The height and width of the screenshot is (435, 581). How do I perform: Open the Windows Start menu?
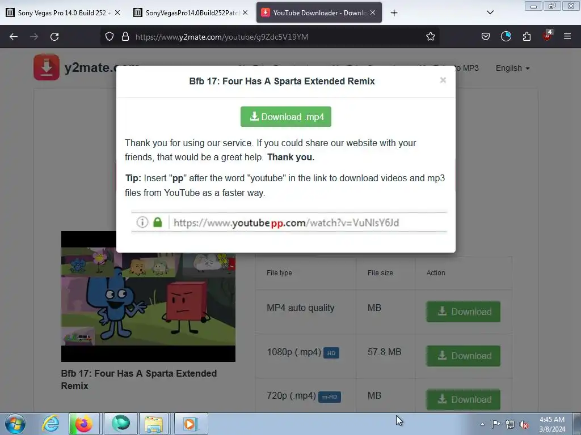pyautogui.click(x=15, y=424)
